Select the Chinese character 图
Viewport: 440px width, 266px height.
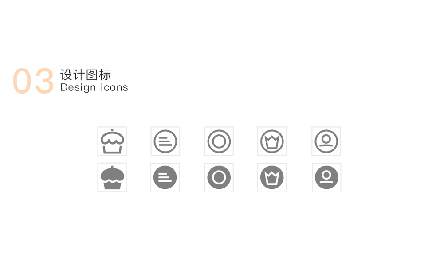[x=92, y=75]
